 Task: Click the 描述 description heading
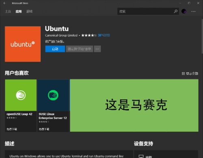click(x=9, y=143)
